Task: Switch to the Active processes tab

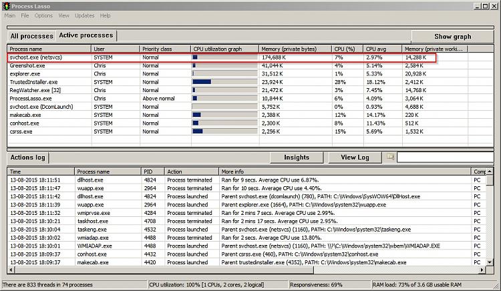Action: tap(86, 35)
